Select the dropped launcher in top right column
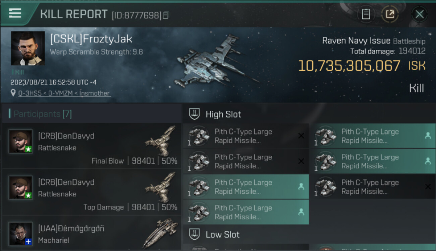 click(x=373, y=136)
